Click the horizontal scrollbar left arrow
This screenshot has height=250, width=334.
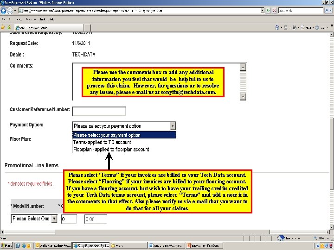pos(2,232)
